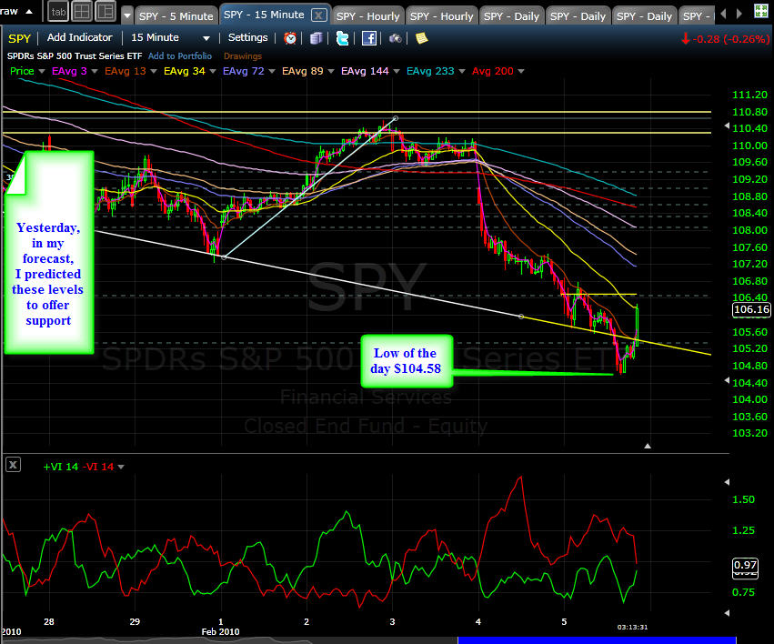Share the chart via the Facebook icon
This screenshot has width=774, height=644.
pyautogui.click(x=368, y=38)
